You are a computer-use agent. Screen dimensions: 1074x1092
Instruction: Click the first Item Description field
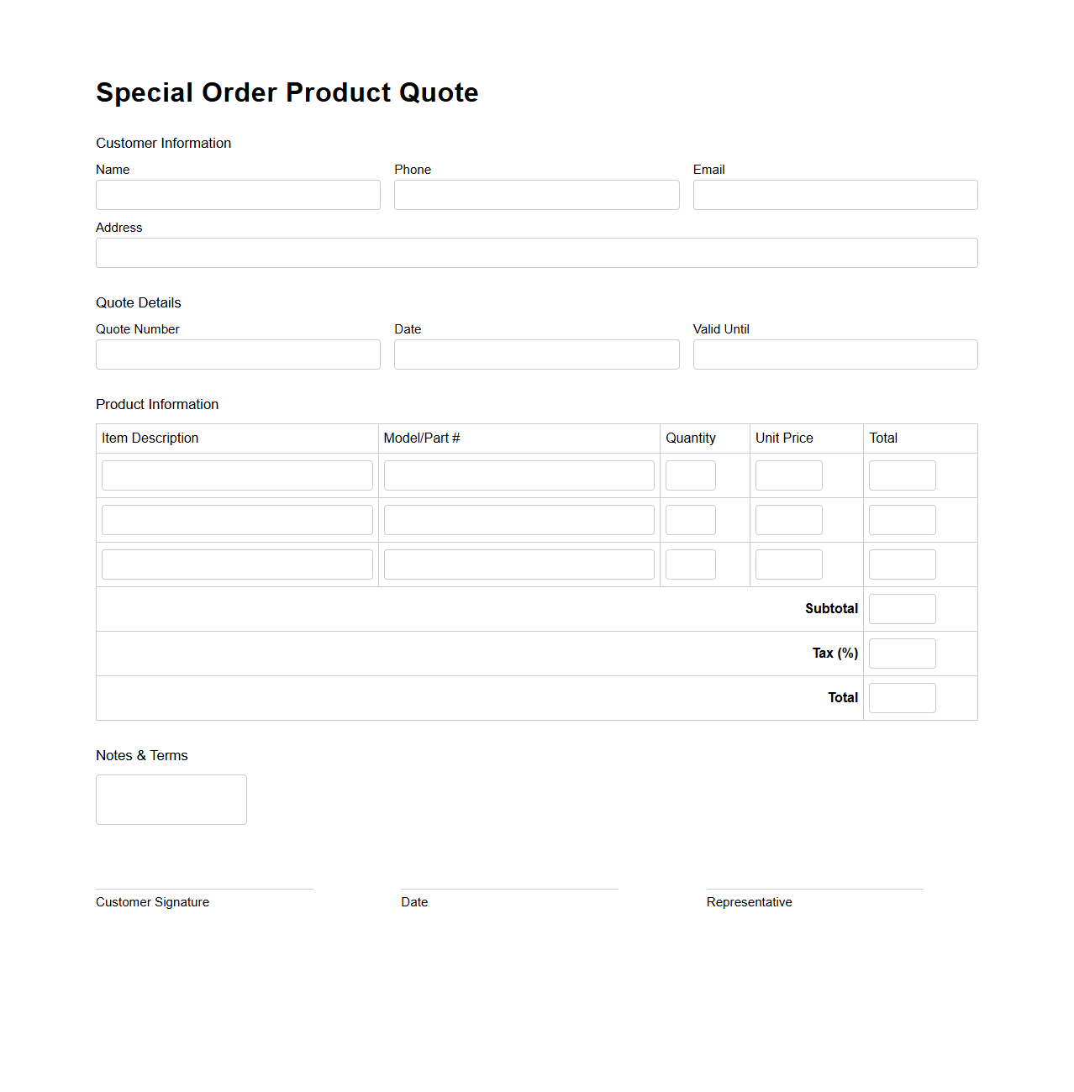tap(236, 475)
